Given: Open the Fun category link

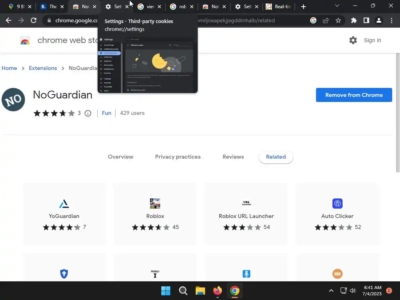Looking at the screenshot, I should 107,113.
